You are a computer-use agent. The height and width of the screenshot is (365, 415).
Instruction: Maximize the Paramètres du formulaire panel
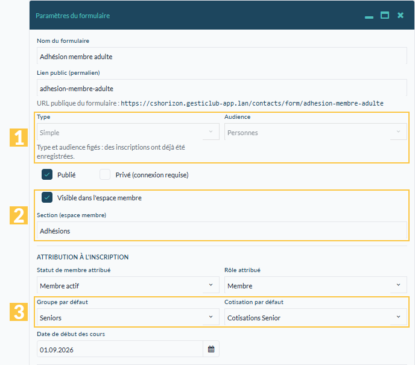385,15
